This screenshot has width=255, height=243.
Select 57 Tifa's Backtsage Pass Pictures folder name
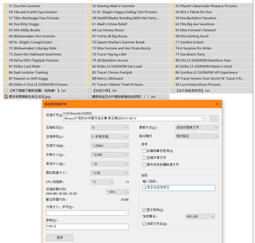point(34,18)
